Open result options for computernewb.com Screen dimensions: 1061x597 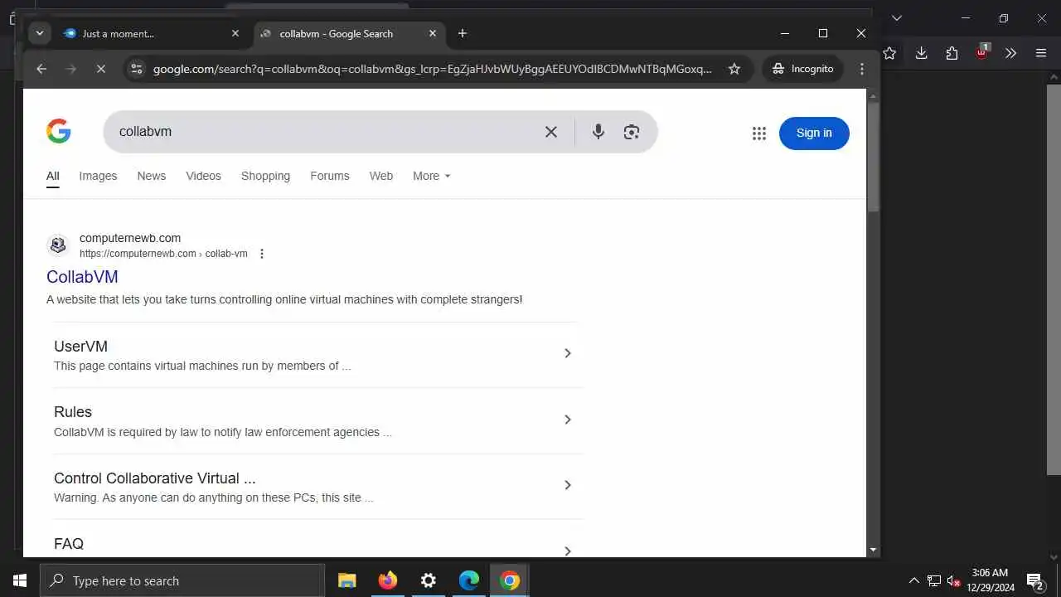tap(262, 254)
